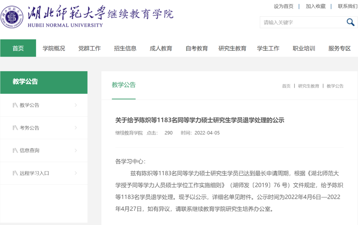Click the 教学公告 breadcrumb link
The image size is (358, 225).
point(335,86)
